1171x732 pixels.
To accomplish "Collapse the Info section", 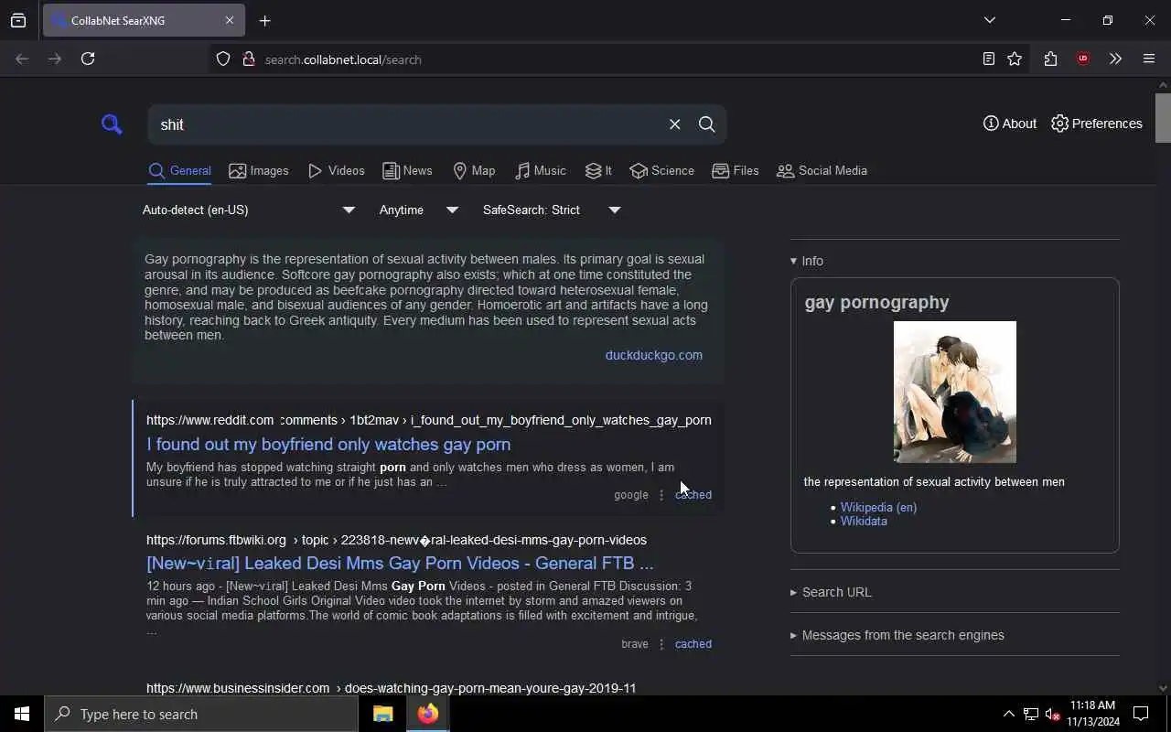I will [x=807, y=261].
